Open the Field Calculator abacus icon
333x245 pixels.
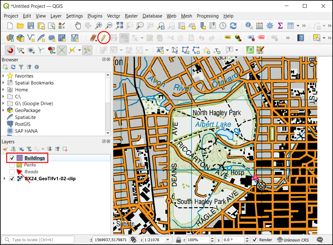tap(260, 26)
